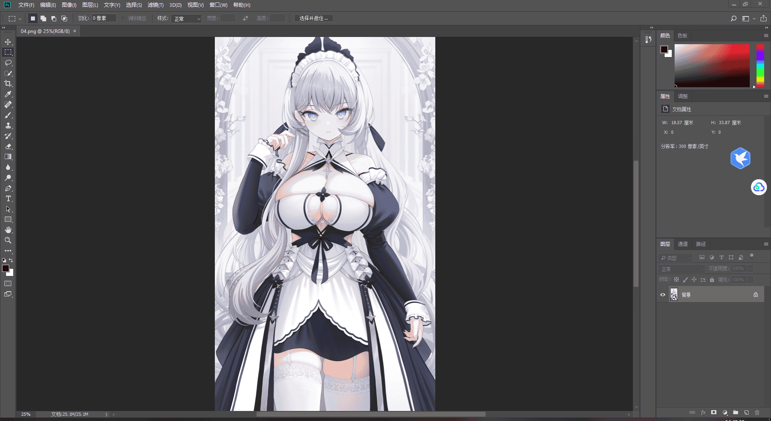Add a layer mask from the Layers panel
The height and width of the screenshot is (421, 771).
point(714,413)
